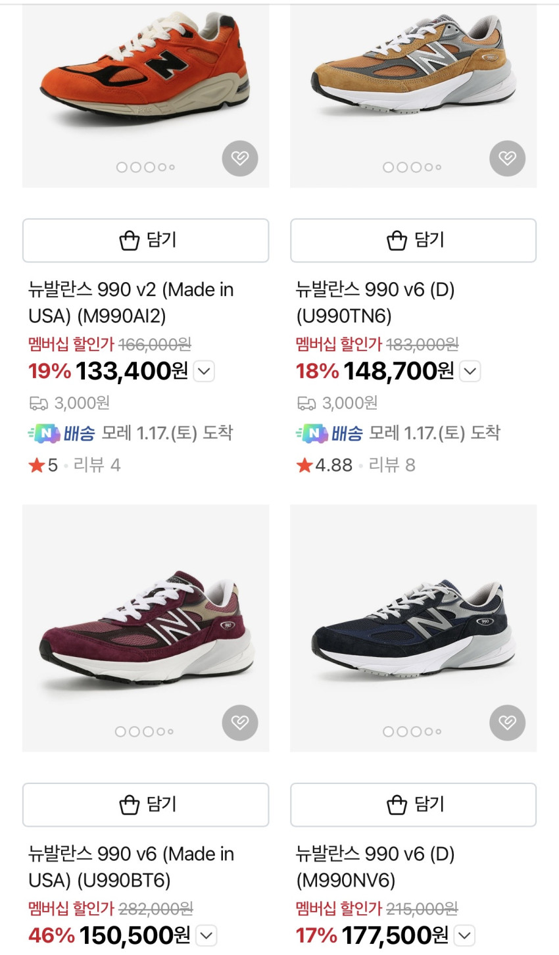Open price chevron beside 150,500원
Image resolution: width=559 pixels, height=955 pixels.
tap(207, 935)
